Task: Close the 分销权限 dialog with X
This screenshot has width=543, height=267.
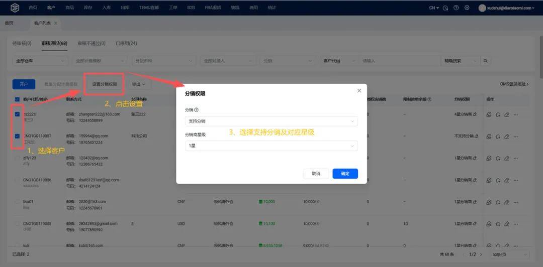Action: click(359, 91)
